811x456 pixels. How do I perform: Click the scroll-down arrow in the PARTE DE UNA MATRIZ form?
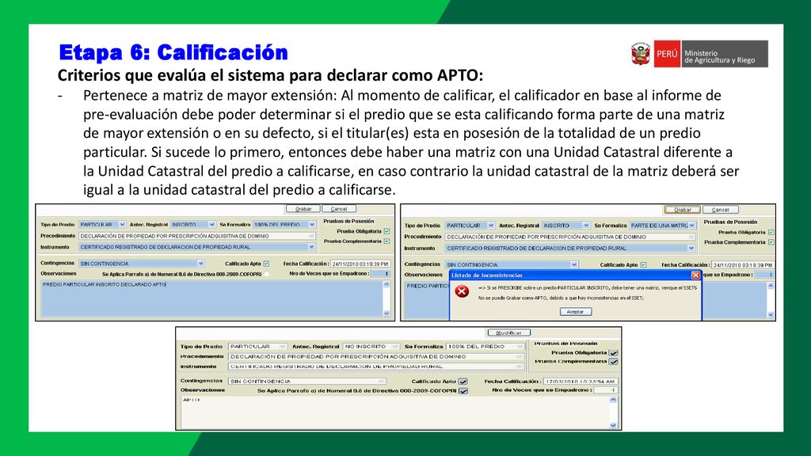(771, 314)
